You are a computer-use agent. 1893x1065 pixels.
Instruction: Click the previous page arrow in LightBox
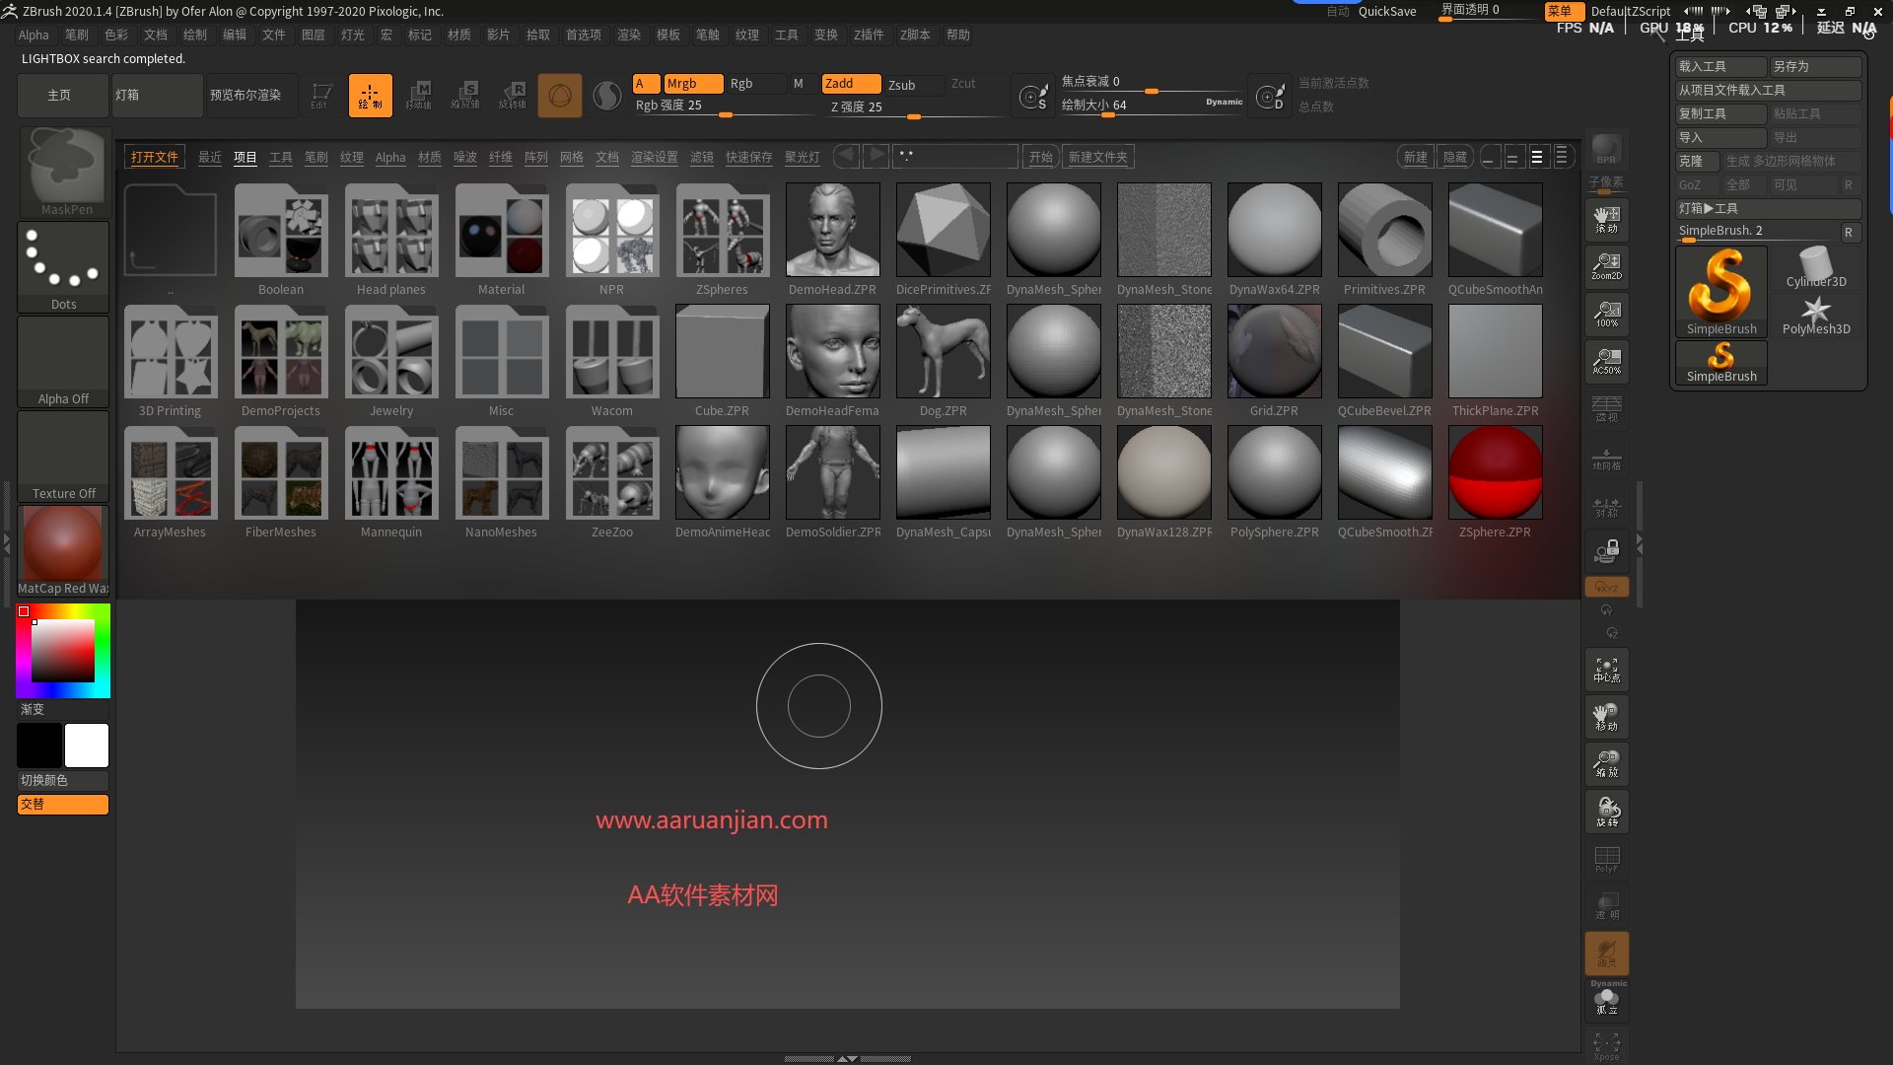coord(845,156)
